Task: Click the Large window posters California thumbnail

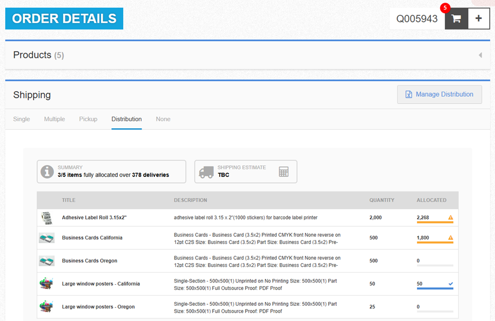Action: coord(46,284)
